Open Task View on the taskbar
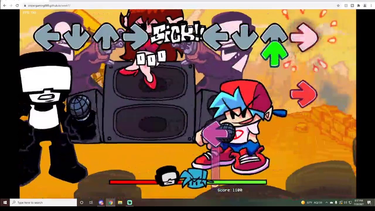 91,203
